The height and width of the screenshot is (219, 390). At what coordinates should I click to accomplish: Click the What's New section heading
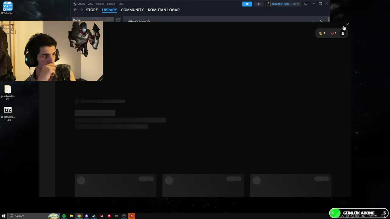tap(137, 21)
